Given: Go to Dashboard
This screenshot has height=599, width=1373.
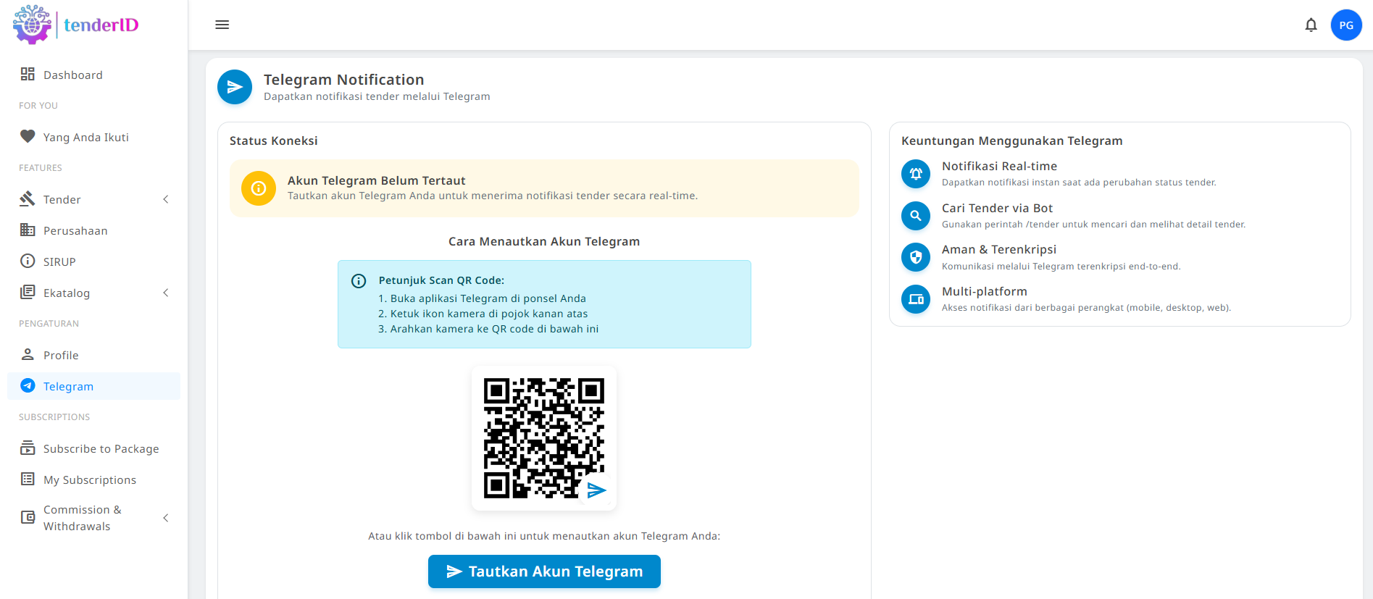Looking at the screenshot, I should 94,75.
